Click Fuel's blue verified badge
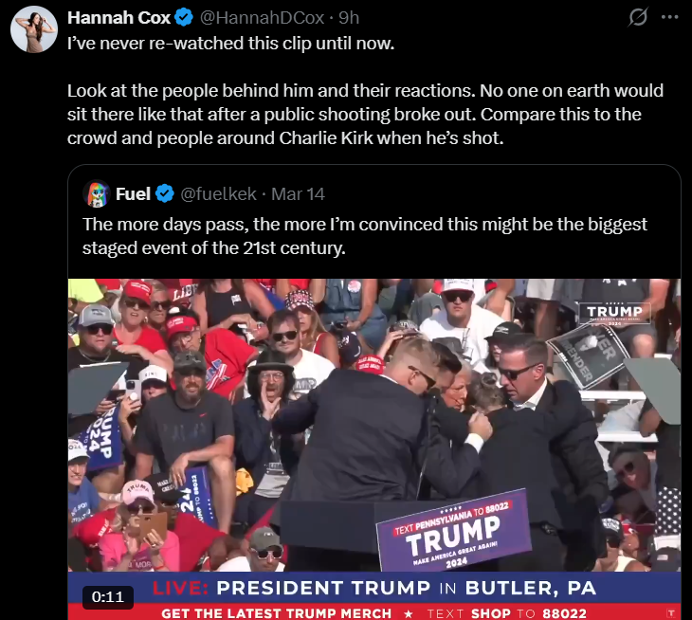Image resolution: width=692 pixels, height=620 pixels. point(165,193)
